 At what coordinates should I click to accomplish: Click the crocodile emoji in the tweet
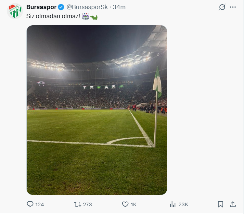click(94, 17)
